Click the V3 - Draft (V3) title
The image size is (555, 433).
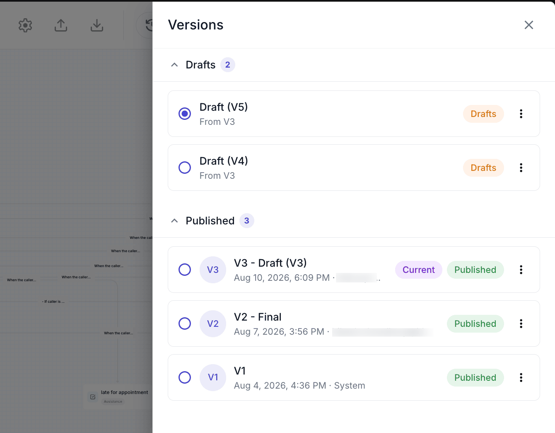click(x=270, y=263)
